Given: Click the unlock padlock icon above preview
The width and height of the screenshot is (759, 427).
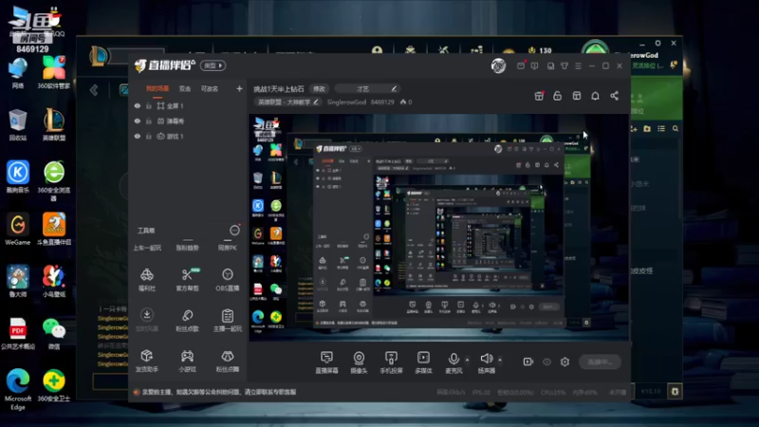Looking at the screenshot, I should click(x=558, y=96).
